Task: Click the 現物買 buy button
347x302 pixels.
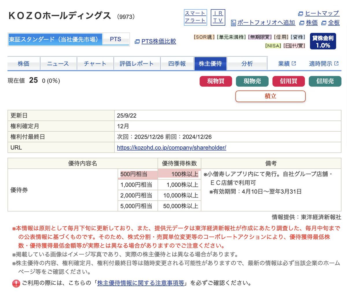Action: pos(216,81)
